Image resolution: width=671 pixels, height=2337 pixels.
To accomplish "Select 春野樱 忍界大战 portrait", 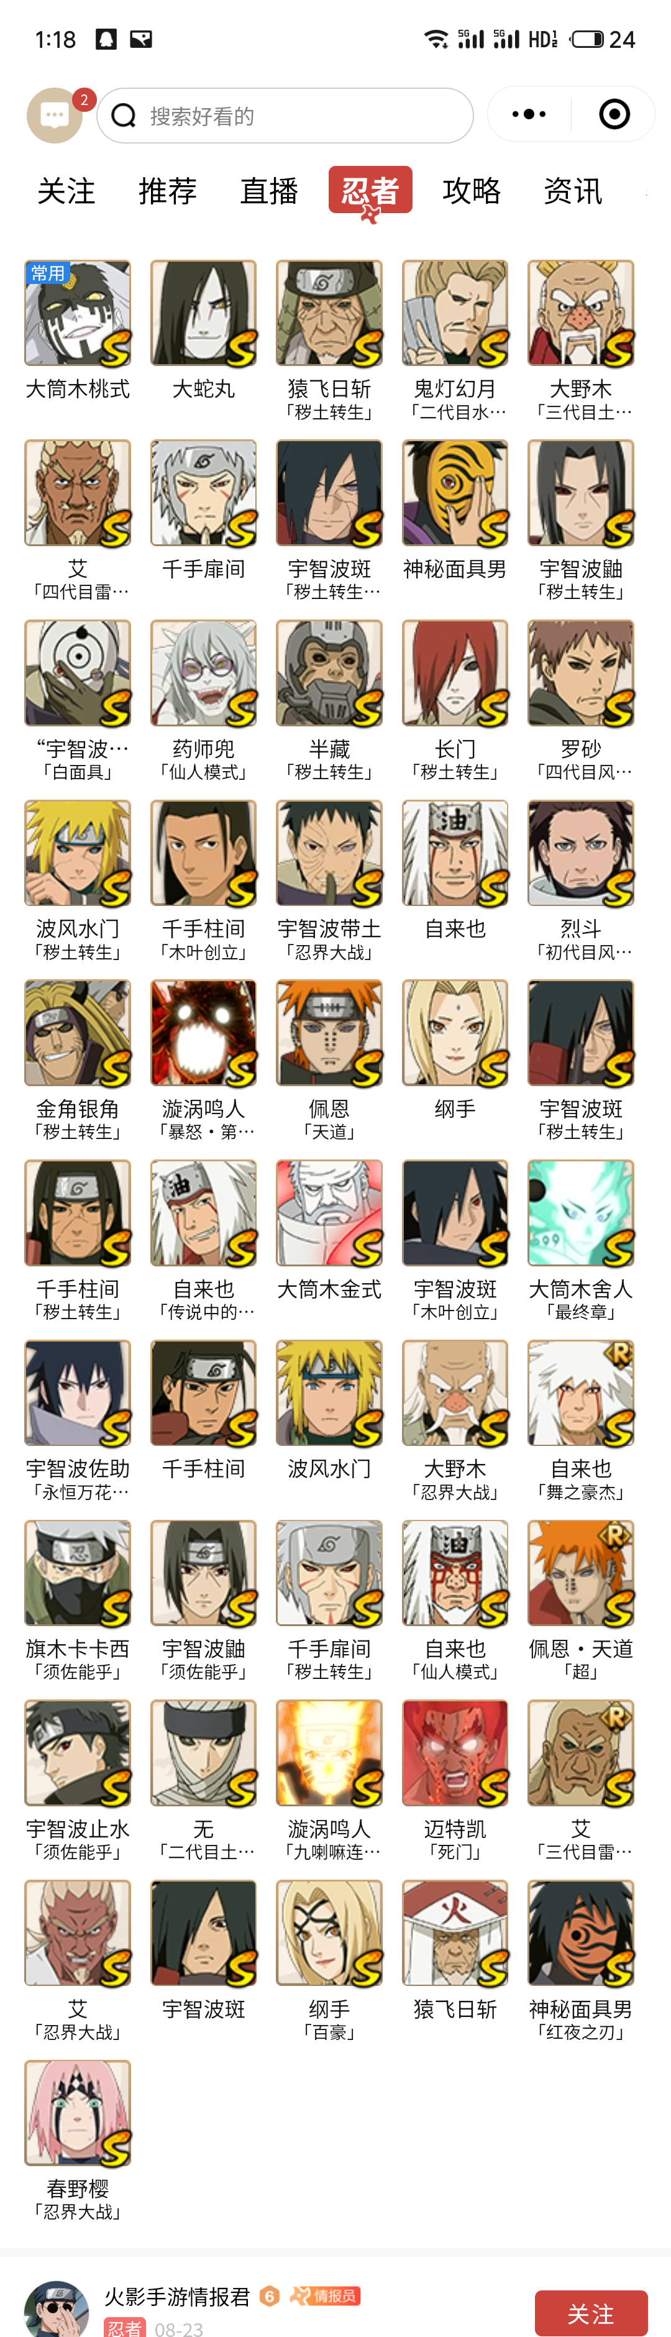I will coord(78,2113).
